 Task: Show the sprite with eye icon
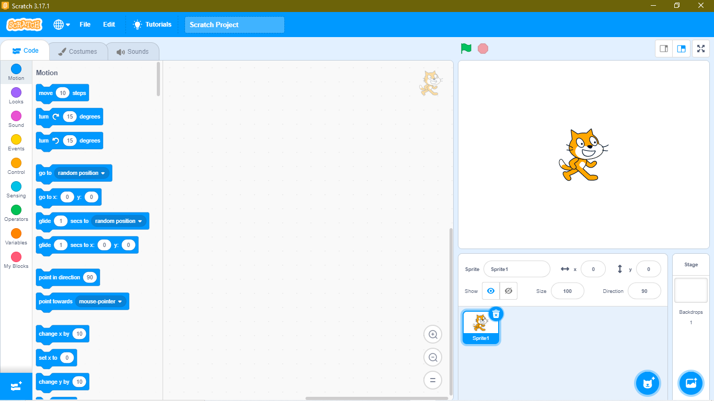[491, 291]
